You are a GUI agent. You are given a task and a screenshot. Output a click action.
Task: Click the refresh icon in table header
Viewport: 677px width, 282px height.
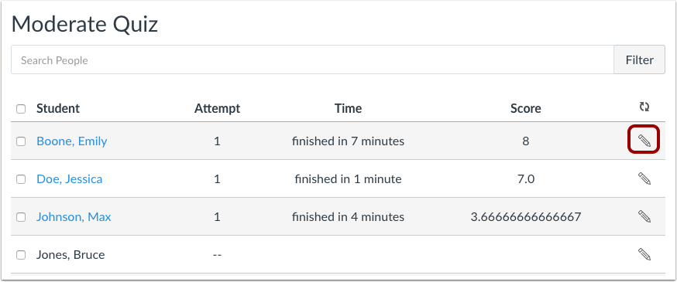click(644, 107)
